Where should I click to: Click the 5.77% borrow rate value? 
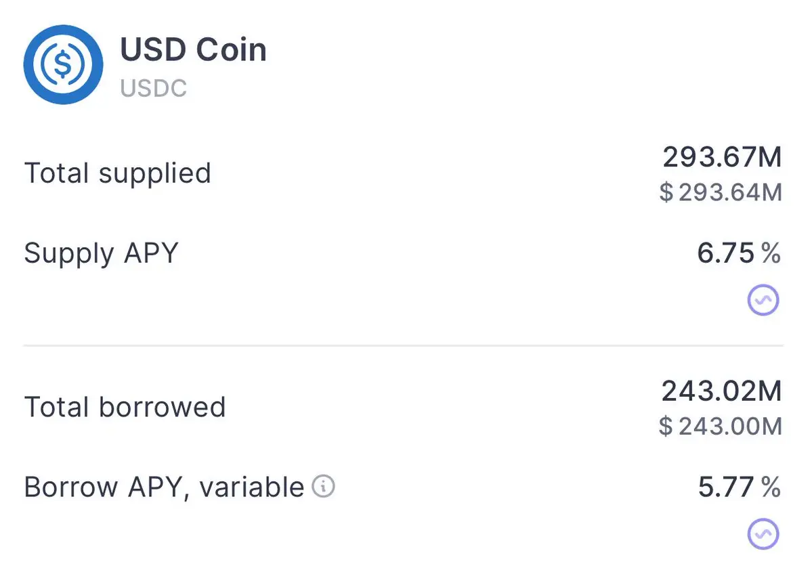click(x=740, y=487)
